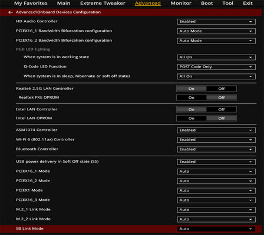Open the M.2_1 Link Mode dropdown
264x235 pixels.
(216, 210)
